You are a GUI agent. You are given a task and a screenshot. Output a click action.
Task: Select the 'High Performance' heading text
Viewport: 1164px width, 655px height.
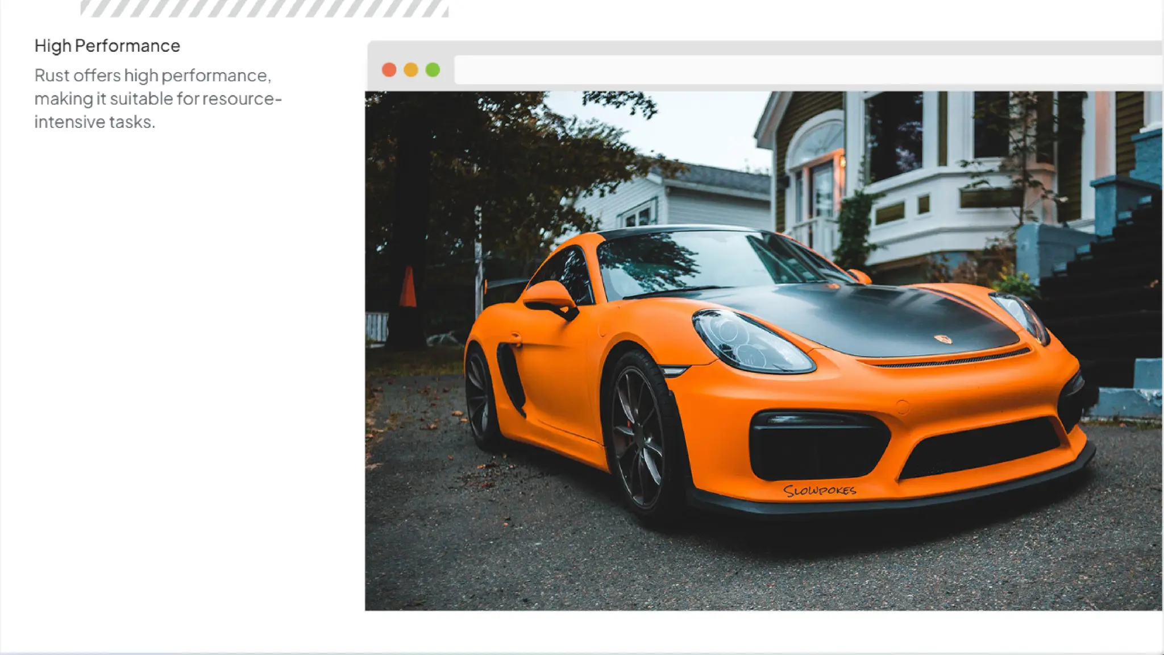point(107,45)
